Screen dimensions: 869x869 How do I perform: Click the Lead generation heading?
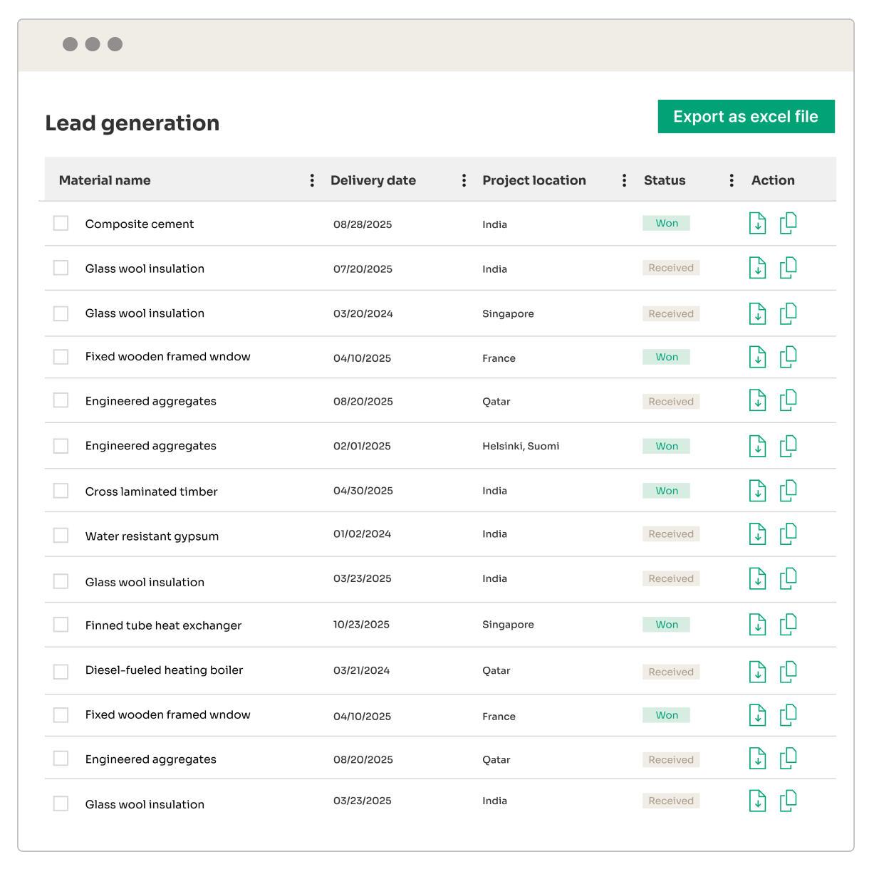click(x=132, y=123)
